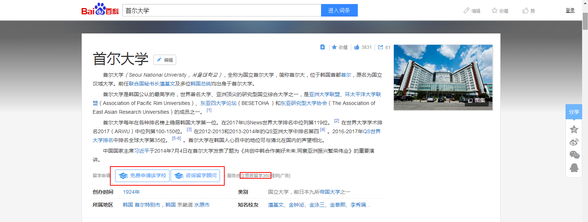This screenshot has width=588, height=222.
Task: Follow the 首尔特别市 region link
Action: pyautogui.click(x=147, y=205)
